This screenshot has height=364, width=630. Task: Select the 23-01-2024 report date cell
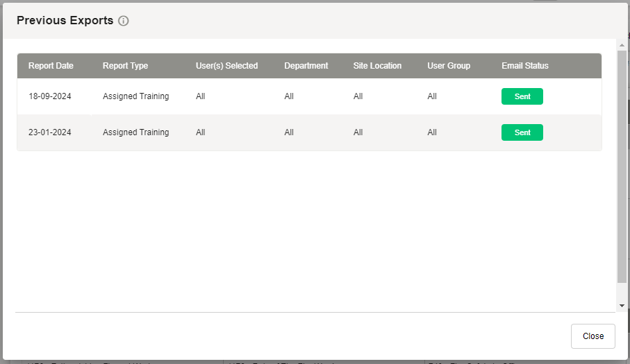coord(50,132)
